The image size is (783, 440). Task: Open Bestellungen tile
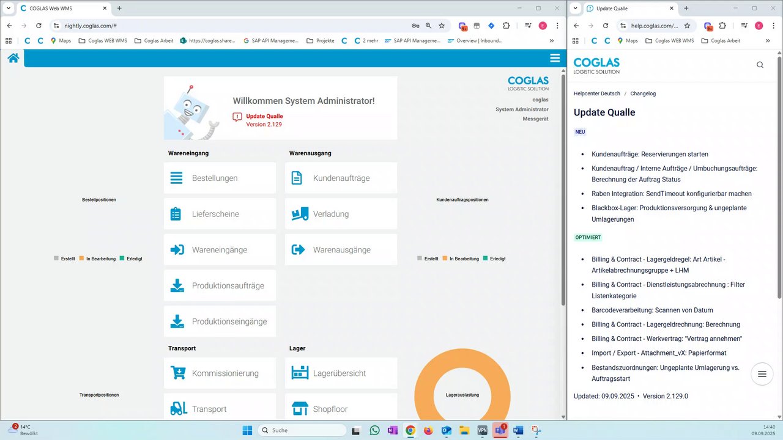pos(220,178)
